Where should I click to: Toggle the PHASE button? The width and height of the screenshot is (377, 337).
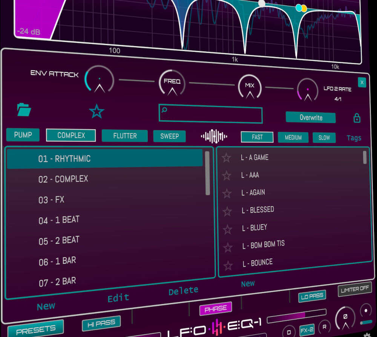click(x=216, y=310)
